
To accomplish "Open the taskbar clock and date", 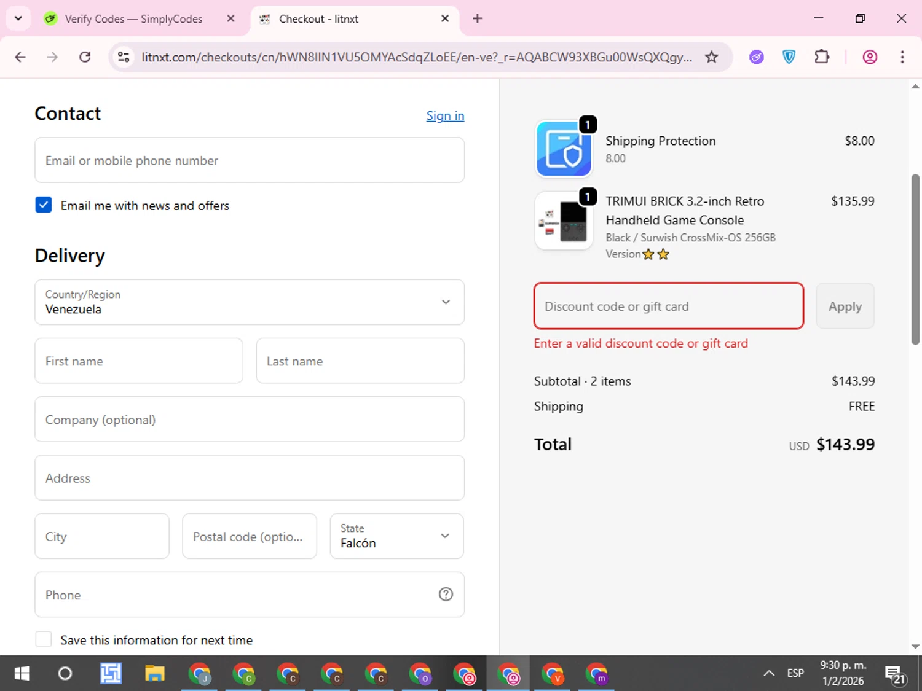I will click(843, 673).
